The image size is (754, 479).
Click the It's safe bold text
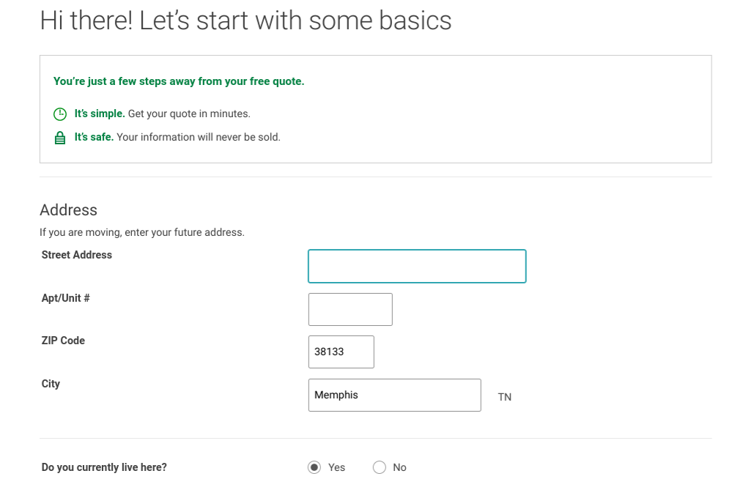[x=94, y=137]
